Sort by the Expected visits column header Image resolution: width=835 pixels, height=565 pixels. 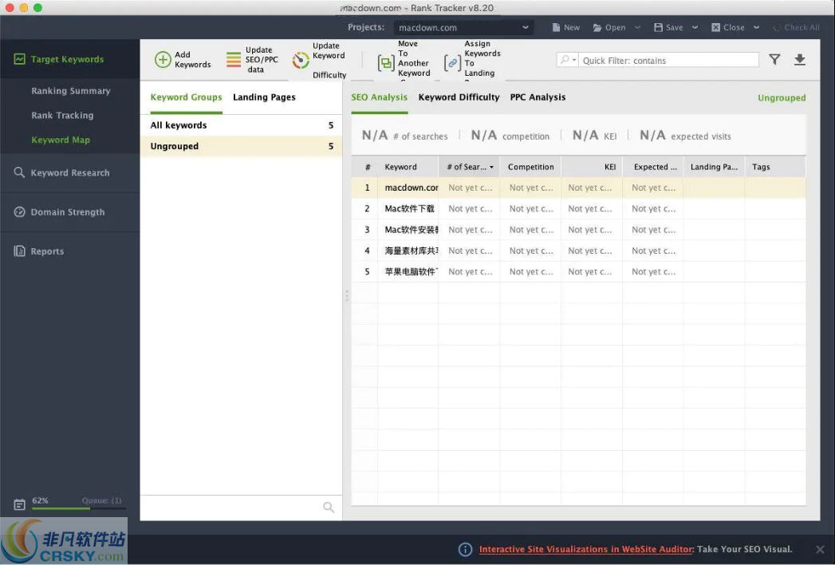(x=653, y=167)
